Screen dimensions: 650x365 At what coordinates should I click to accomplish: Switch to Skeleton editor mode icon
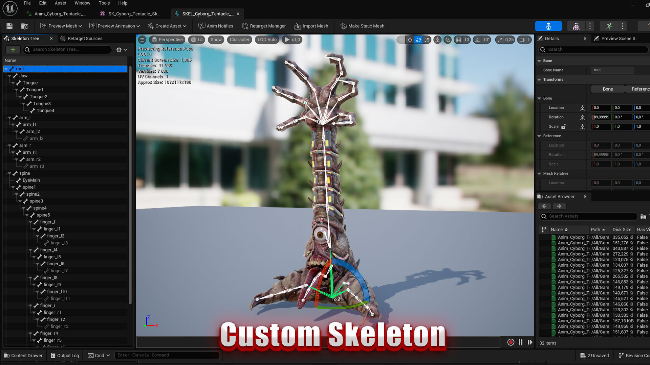click(x=548, y=26)
